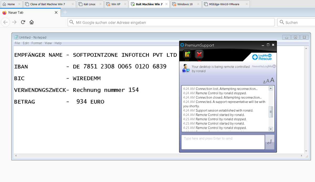Go forward with Firefox forward arrow
Viewport: 315px width, 182px height.
click(x=14, y=22)
